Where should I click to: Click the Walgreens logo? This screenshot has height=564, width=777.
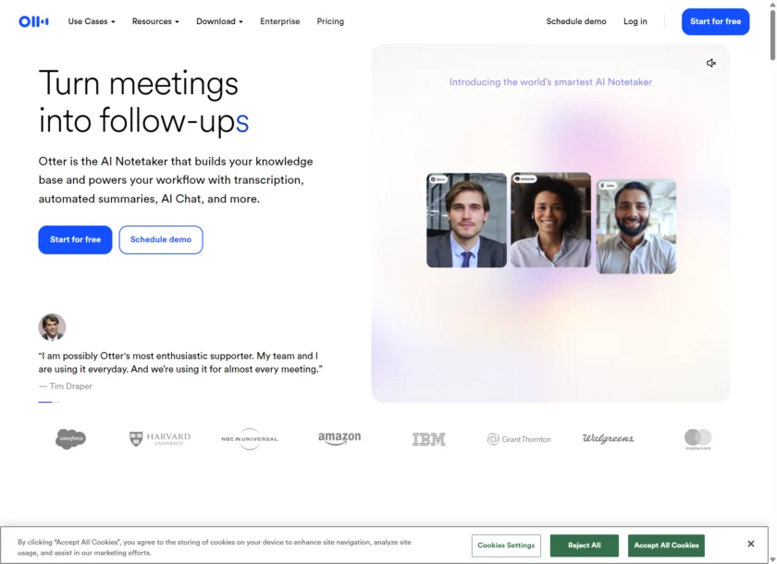pyautogui.click(x=608, y=439)
